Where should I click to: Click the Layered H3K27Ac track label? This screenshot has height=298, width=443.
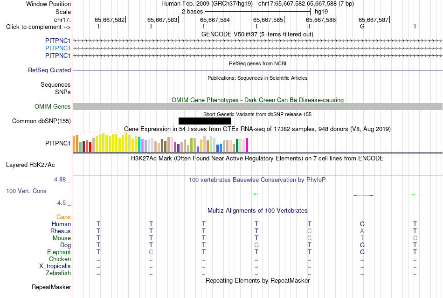point(30,165)
